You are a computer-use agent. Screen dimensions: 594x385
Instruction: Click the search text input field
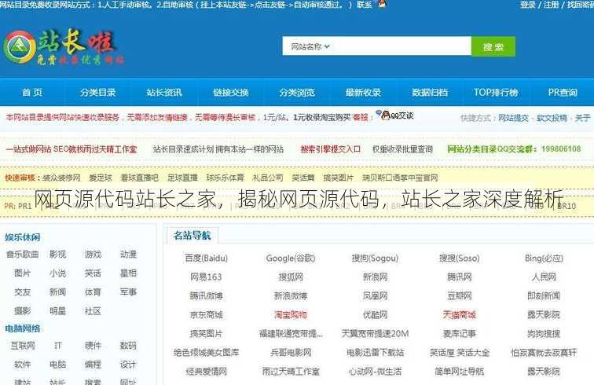pyautogui.click(x=401, y=46)
